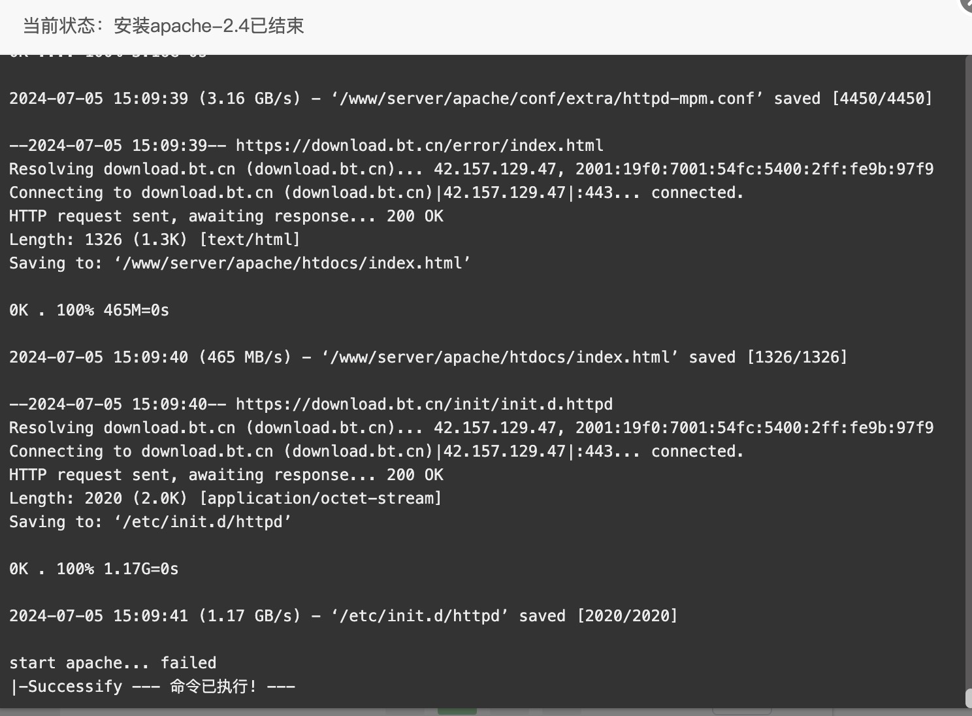The image size is (972, 716).
Task: Click the error/index.html download URL
Action: pos(419,146)
